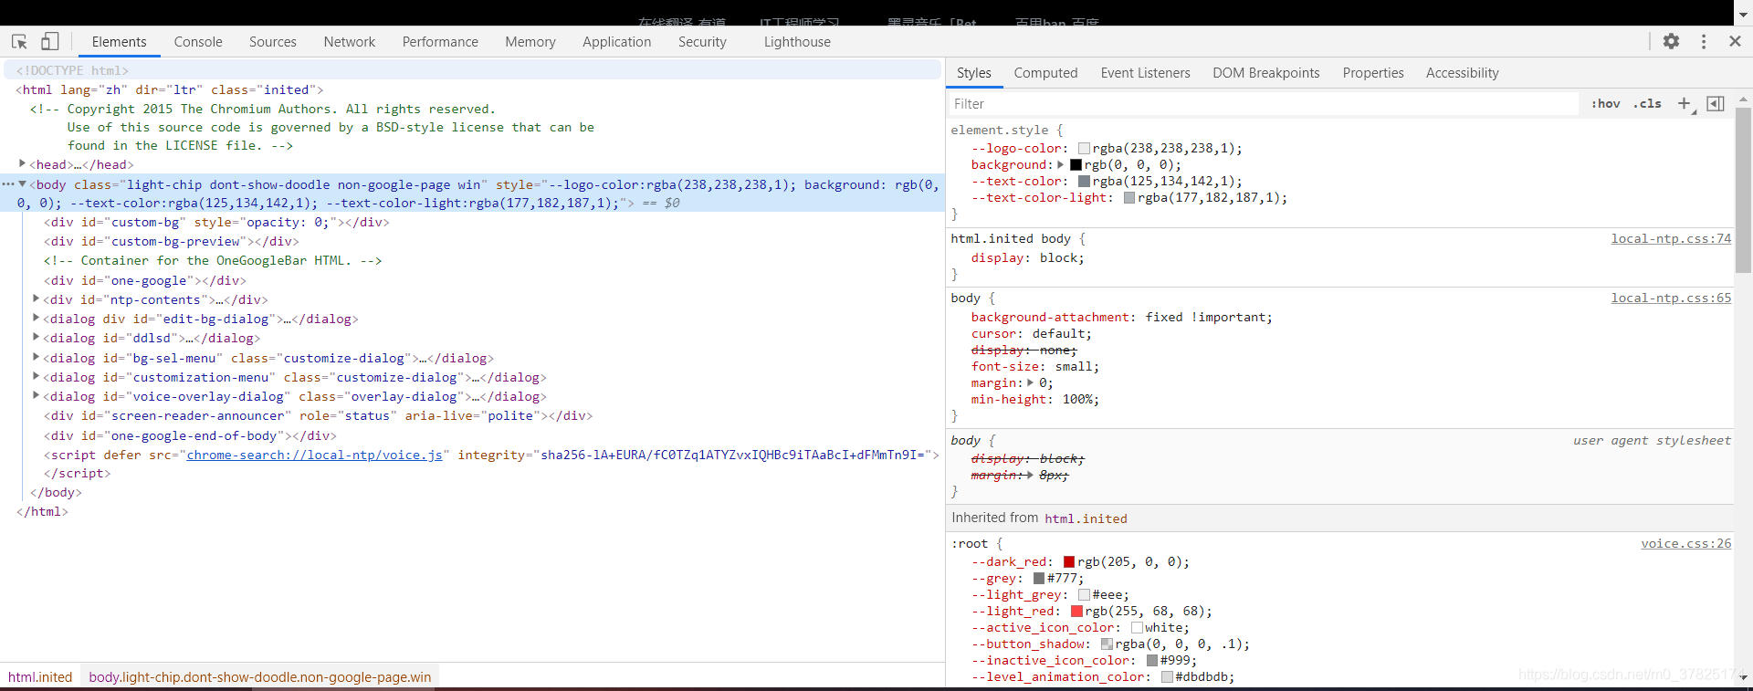Open the Performance tab
This screenshot has height=691, width=1753.
click(440, 42)
